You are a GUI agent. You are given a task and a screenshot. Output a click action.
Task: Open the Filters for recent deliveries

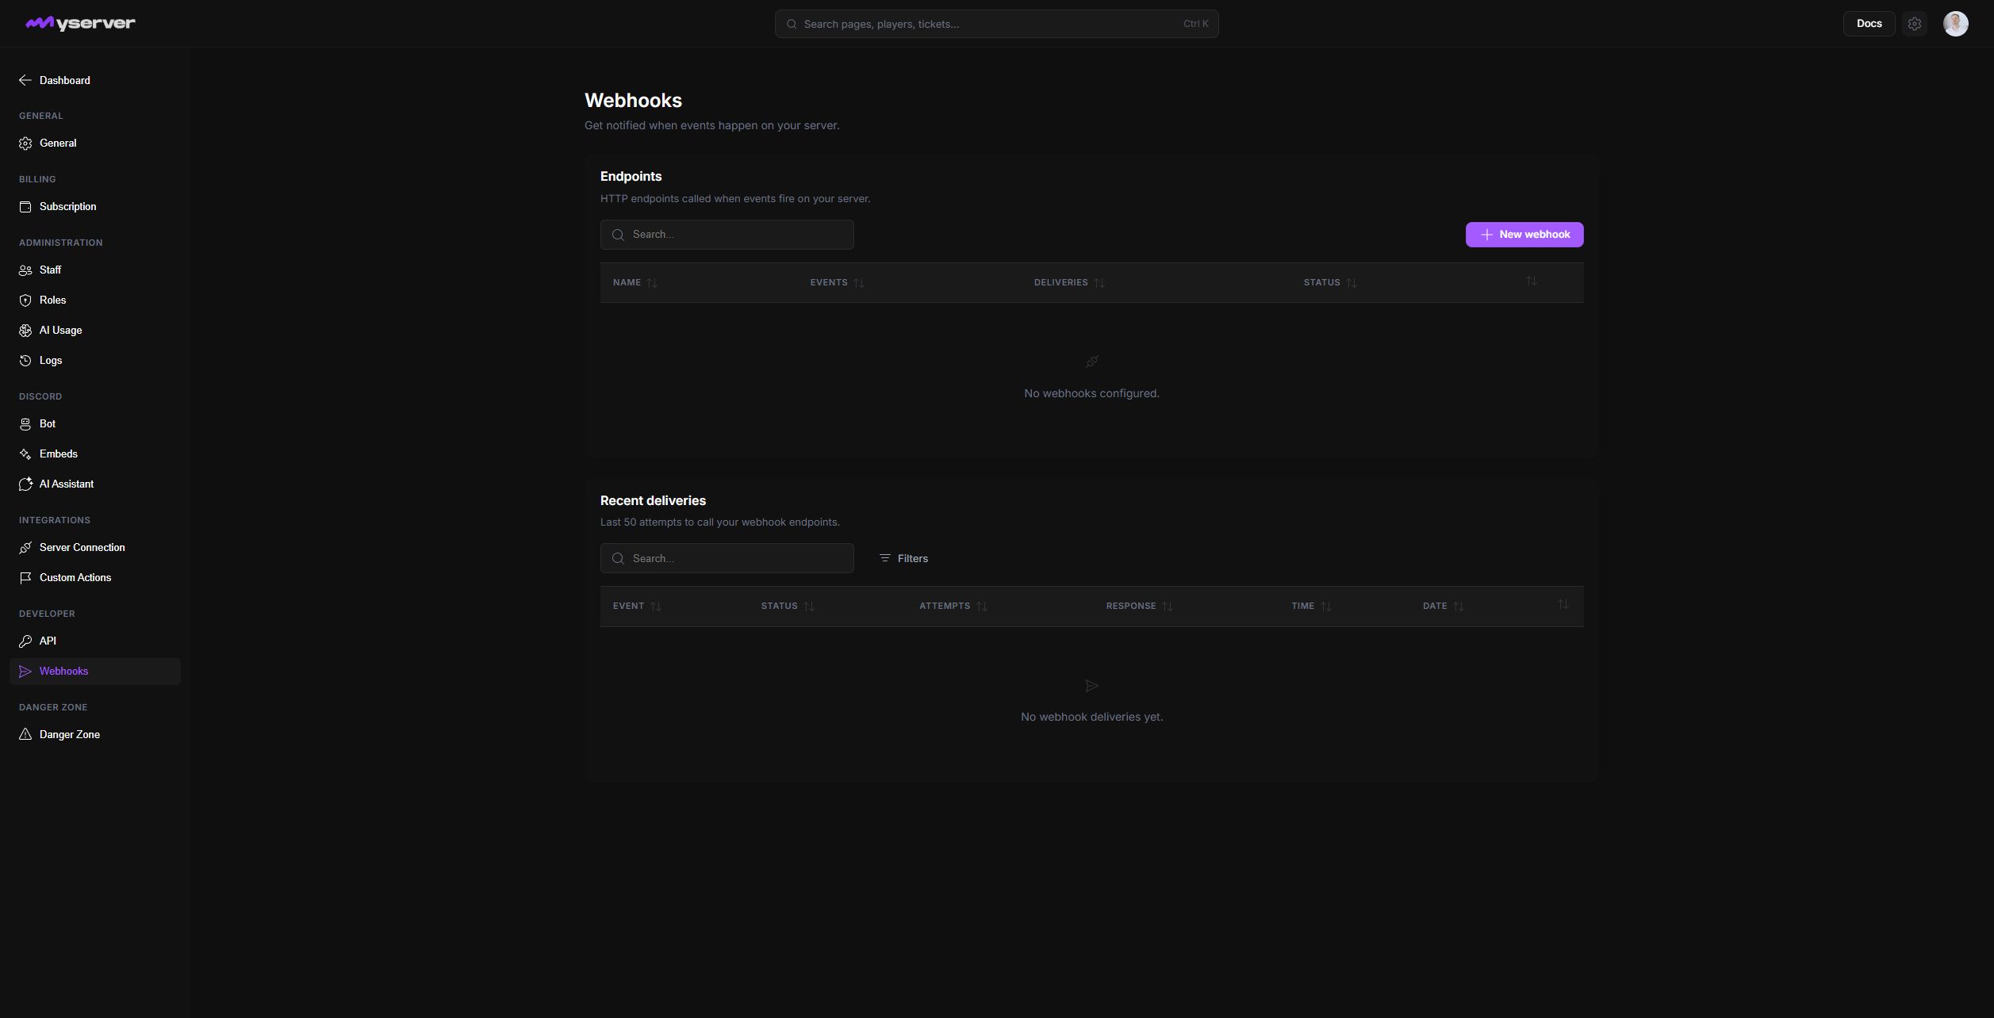point(903,559)
